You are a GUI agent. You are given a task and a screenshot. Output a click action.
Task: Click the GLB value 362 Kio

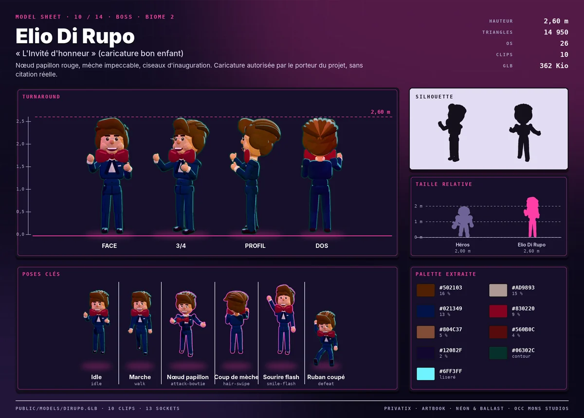click(554, 66)
